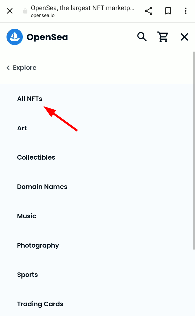Image resolution: width=195 pixels, height=316 pixels.
Task: Bookmark this page in browser
Action: 168,11
